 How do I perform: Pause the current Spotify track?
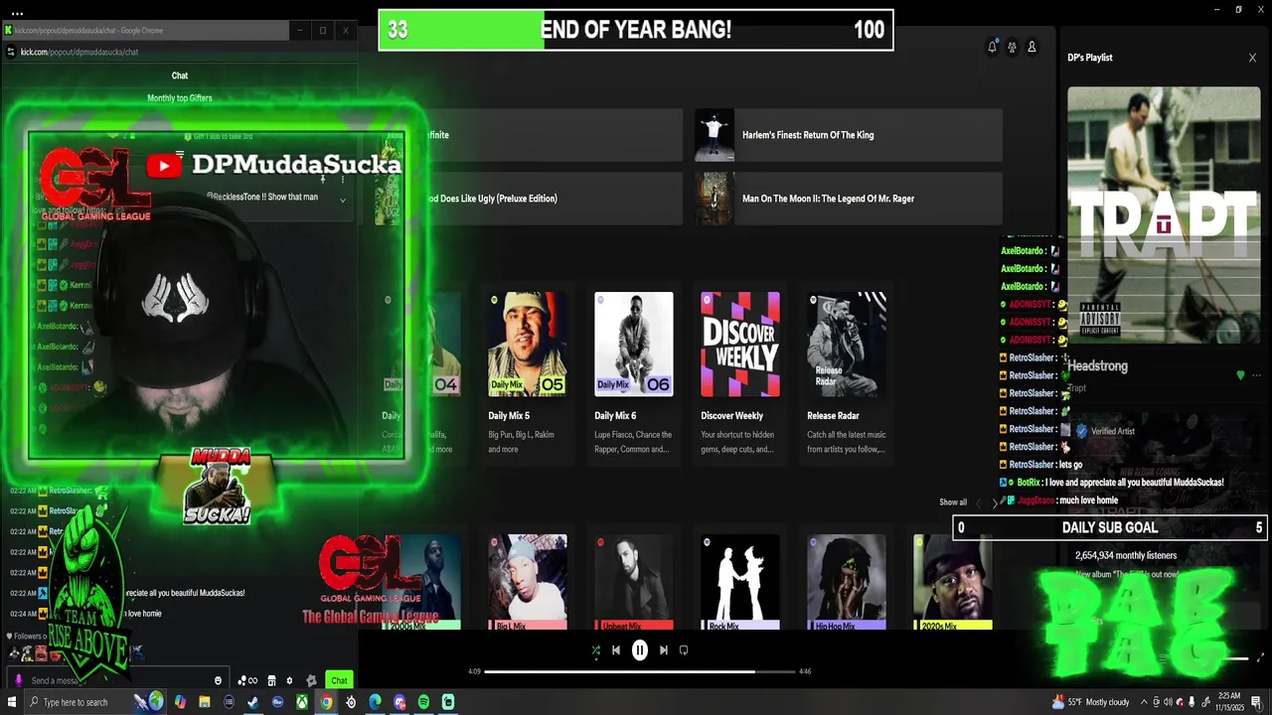point(640,650)
